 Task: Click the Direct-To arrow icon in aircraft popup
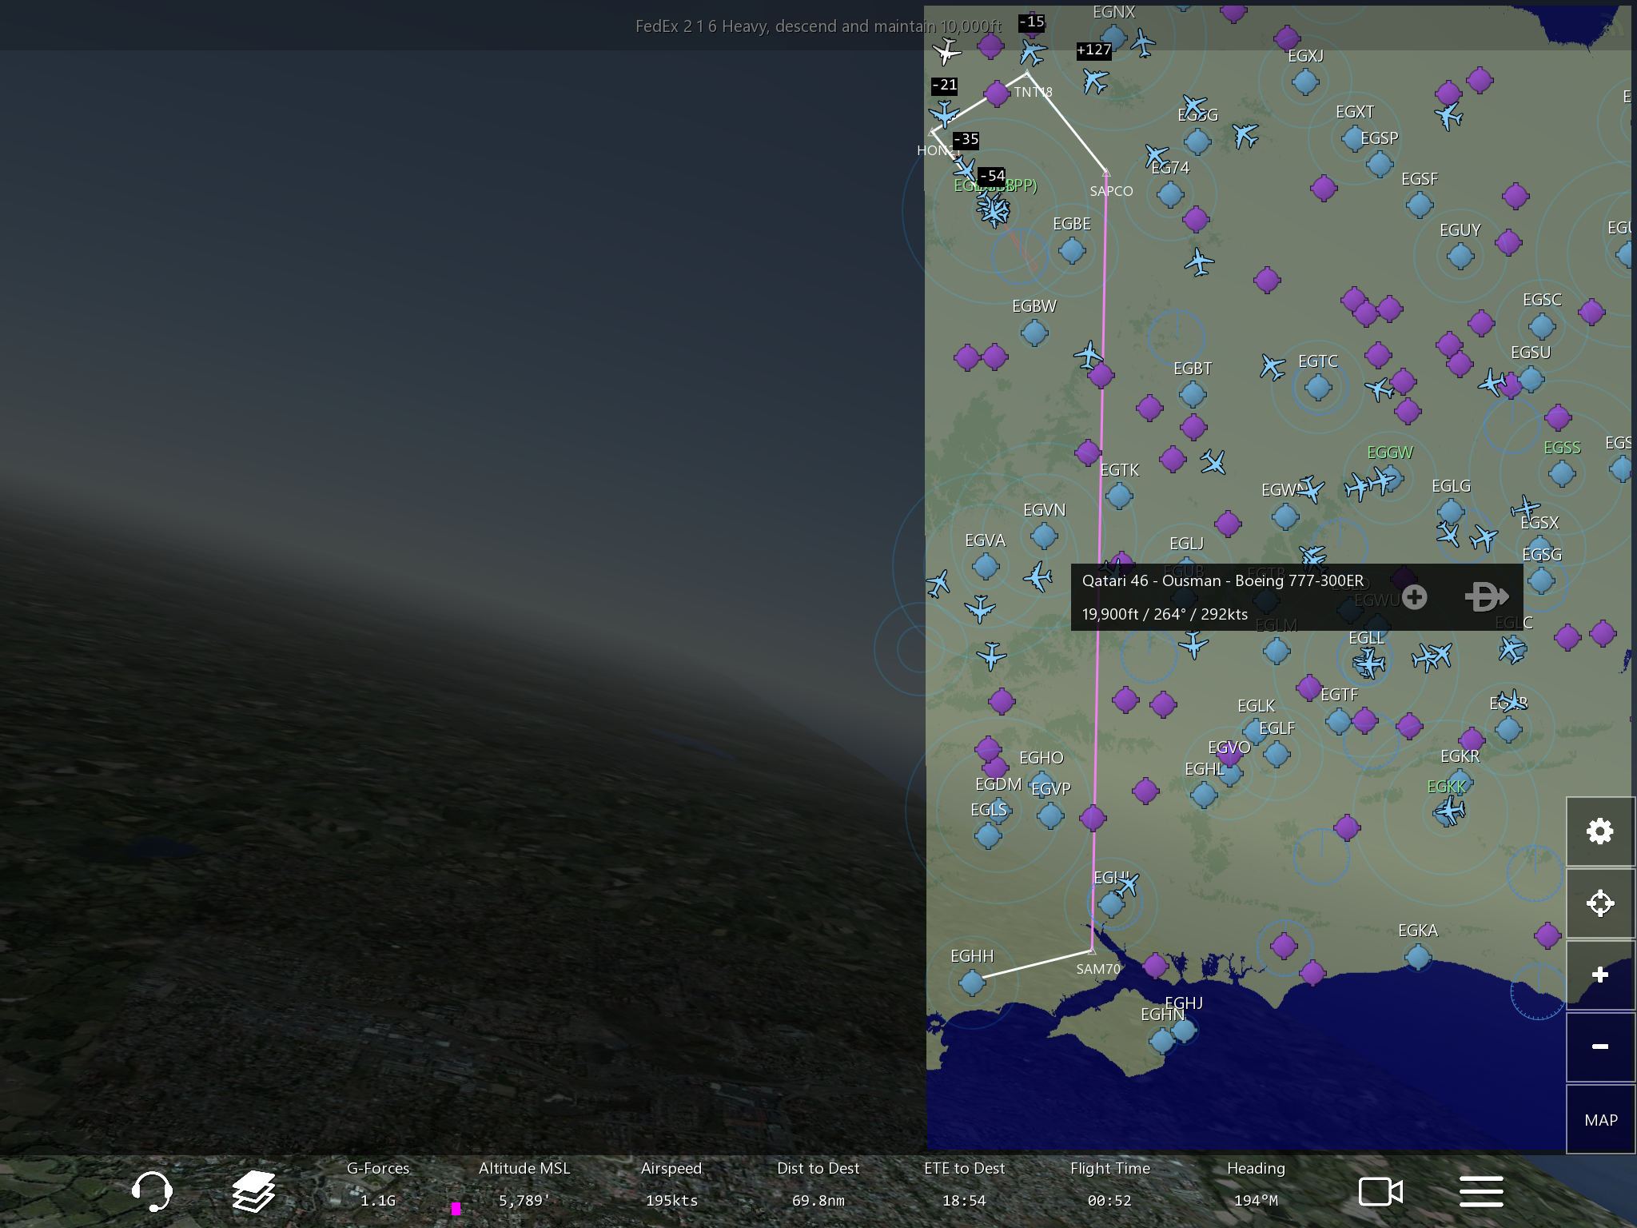pyautogui.click(x=1486, y=596)
